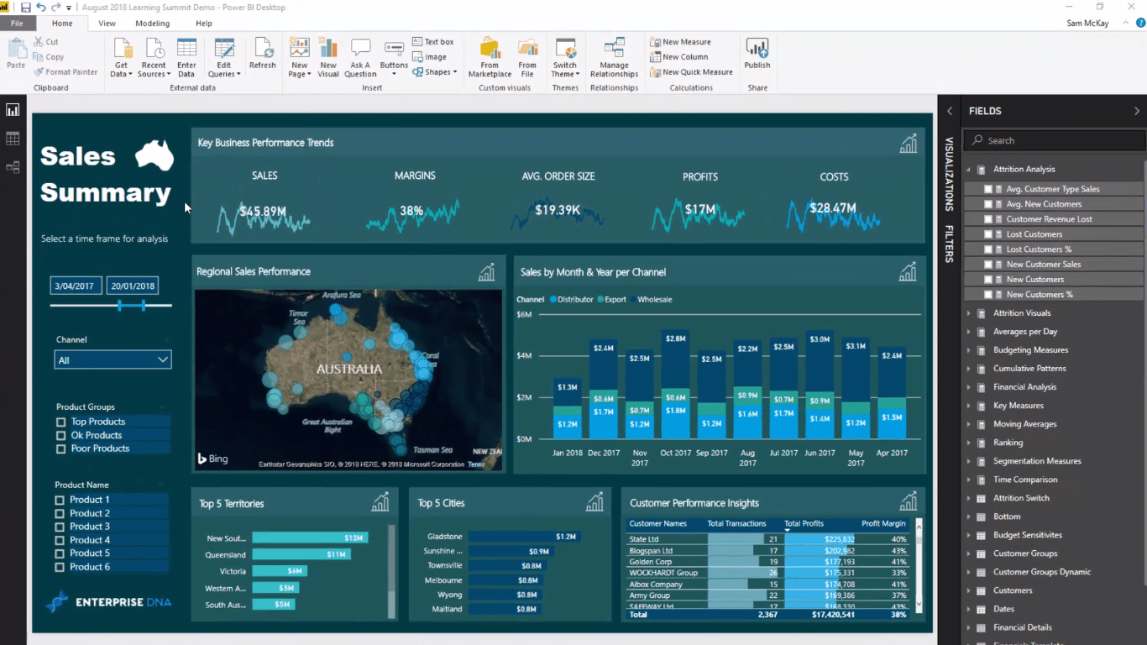Switch to the View ribbon tab
Viewport: 1147px width, 645px height.
(x=107, y=24)
